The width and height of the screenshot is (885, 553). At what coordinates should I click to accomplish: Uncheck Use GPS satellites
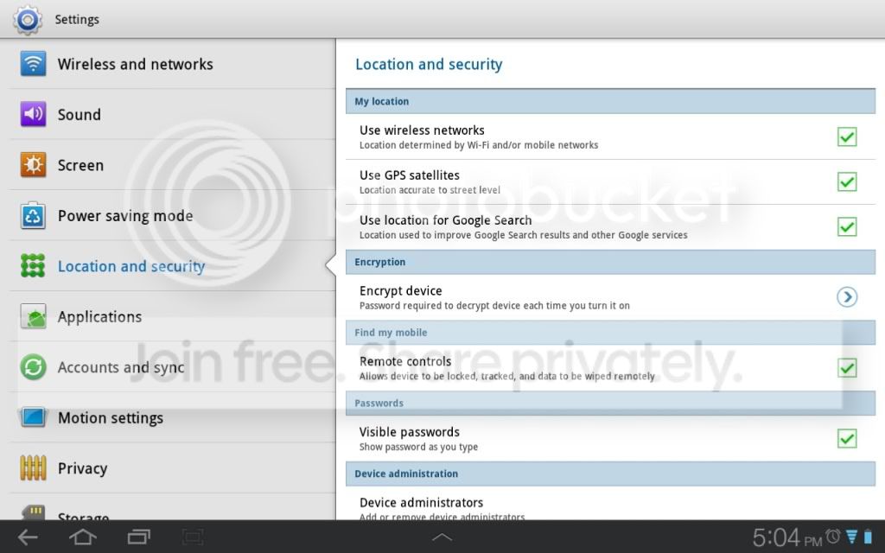click(846, 181)
